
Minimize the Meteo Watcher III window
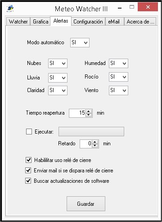point(120,8)
